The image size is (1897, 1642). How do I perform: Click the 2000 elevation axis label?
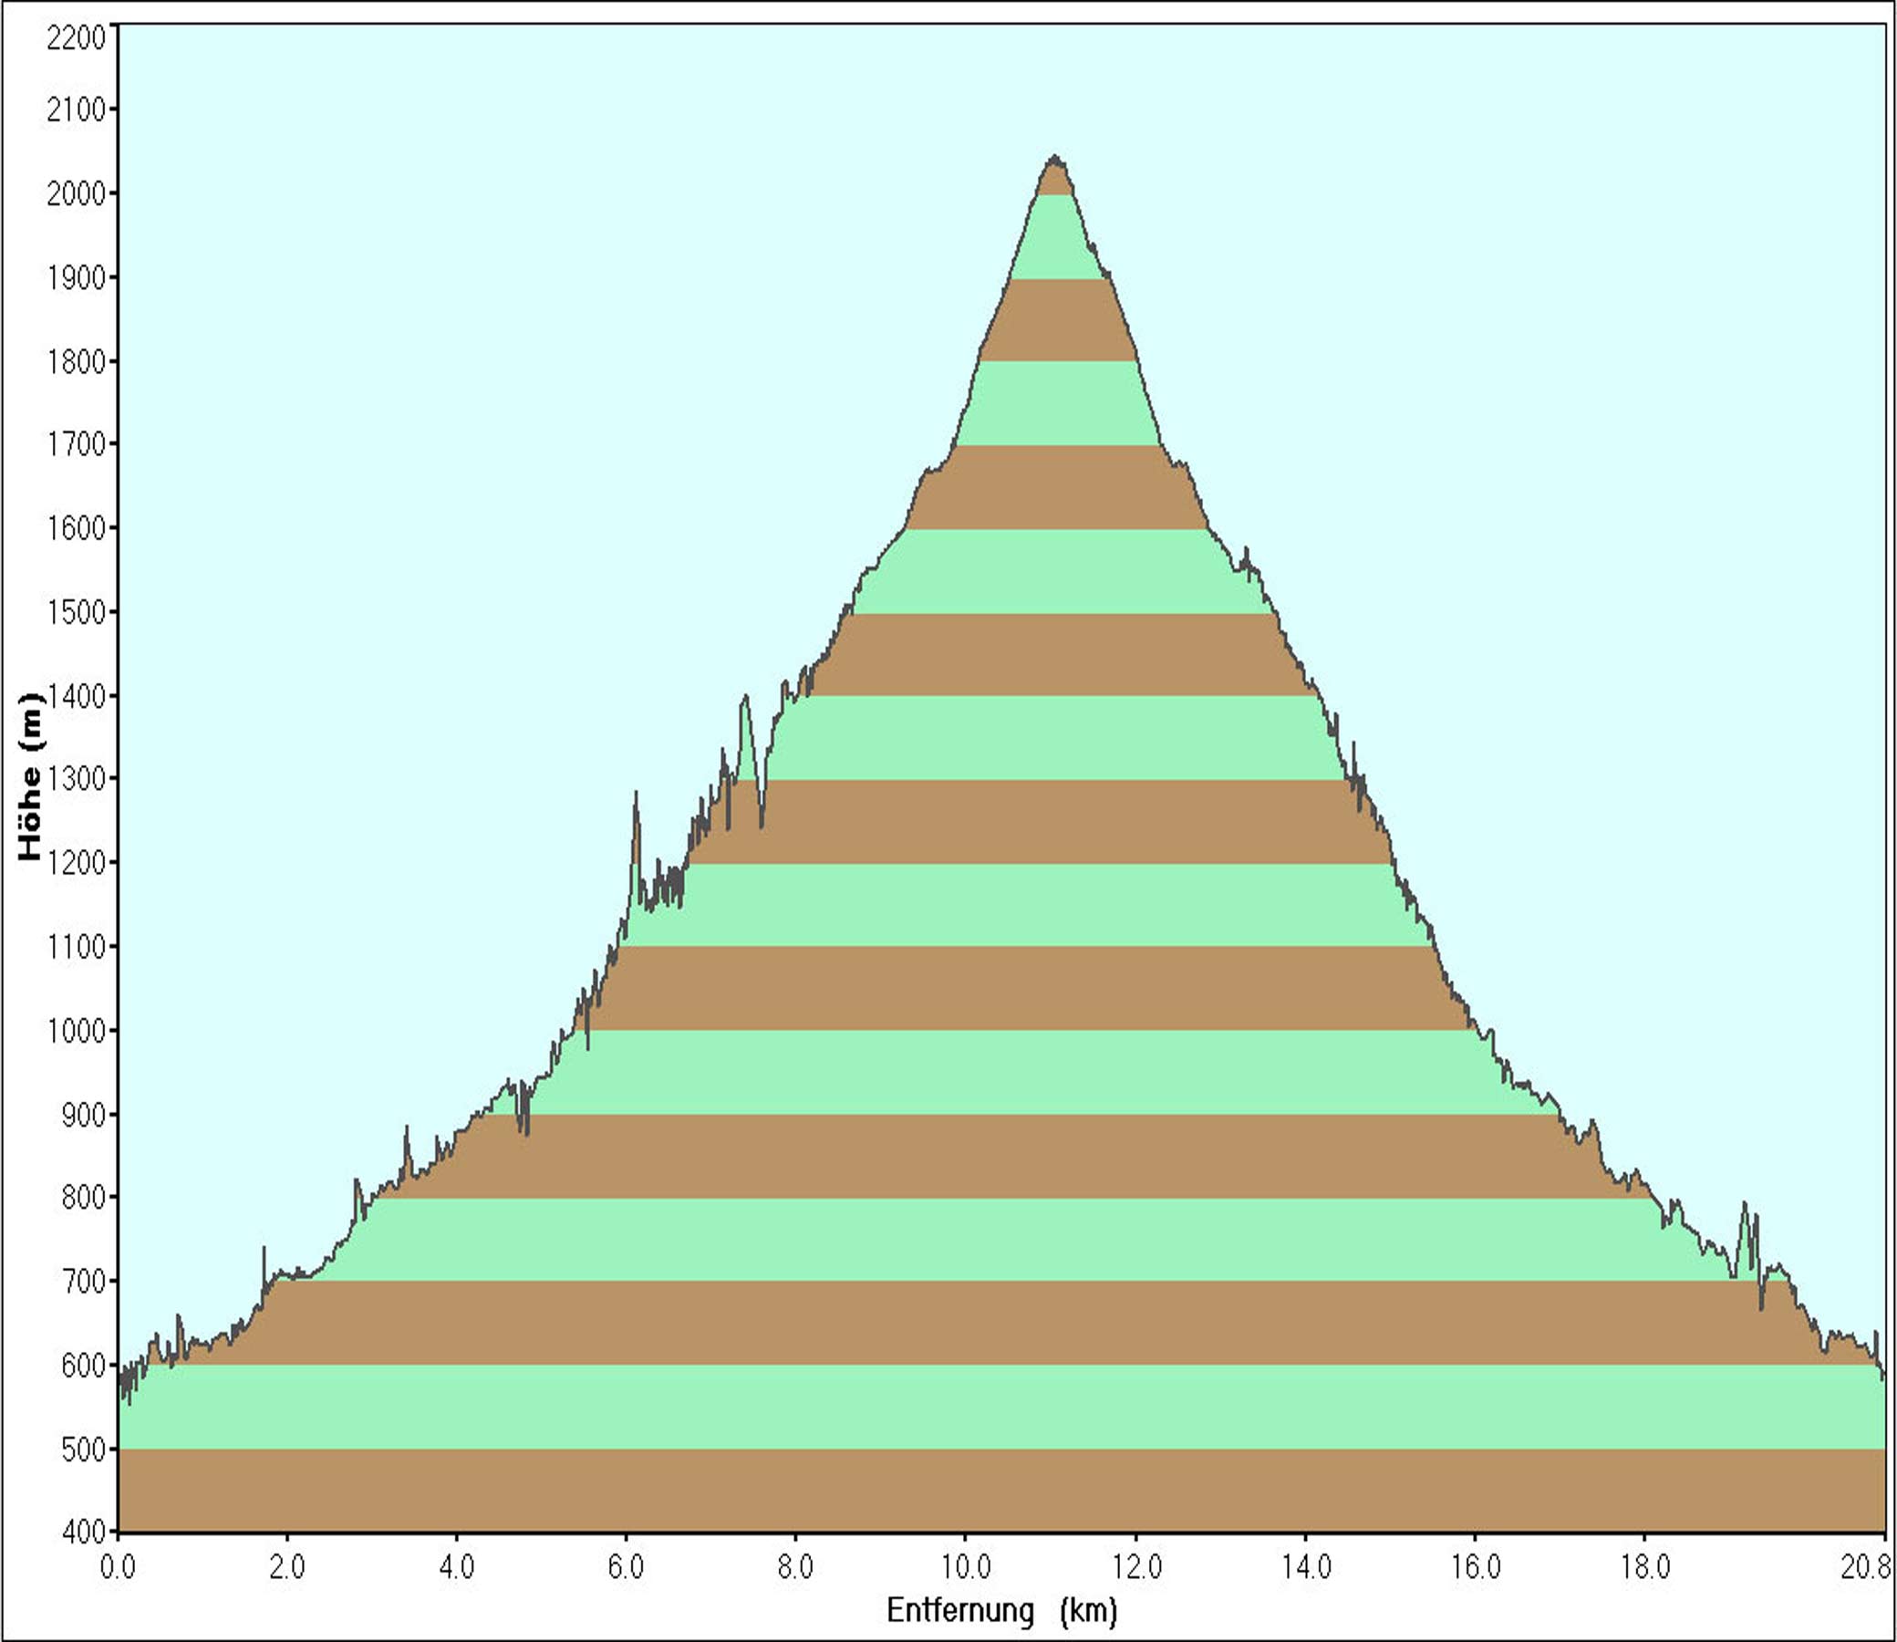point(77,194)
